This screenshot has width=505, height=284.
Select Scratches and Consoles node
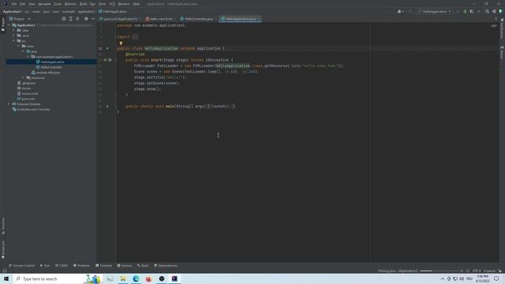pos(31,109)
